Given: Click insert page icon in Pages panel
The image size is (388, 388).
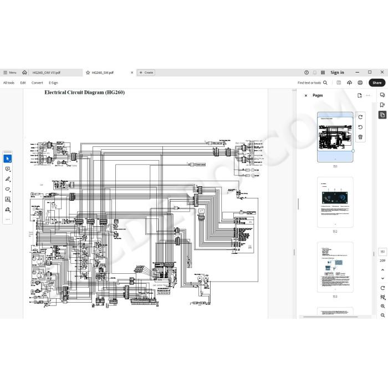Looking at the screenshot, I should pos(360,95).
